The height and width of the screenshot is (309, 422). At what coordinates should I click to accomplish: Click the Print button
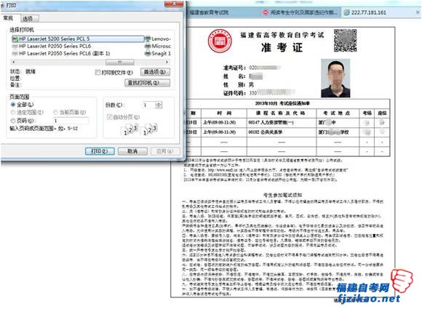point(100,151)
